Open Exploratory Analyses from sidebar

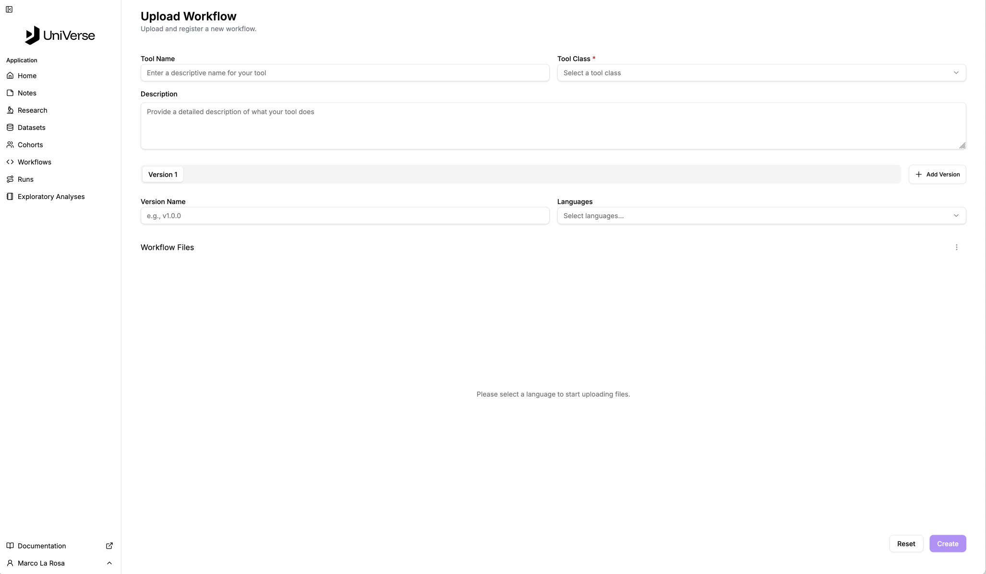[51, 197]
